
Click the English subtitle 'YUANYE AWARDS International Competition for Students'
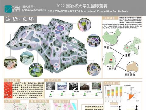(x=91, y=11)
